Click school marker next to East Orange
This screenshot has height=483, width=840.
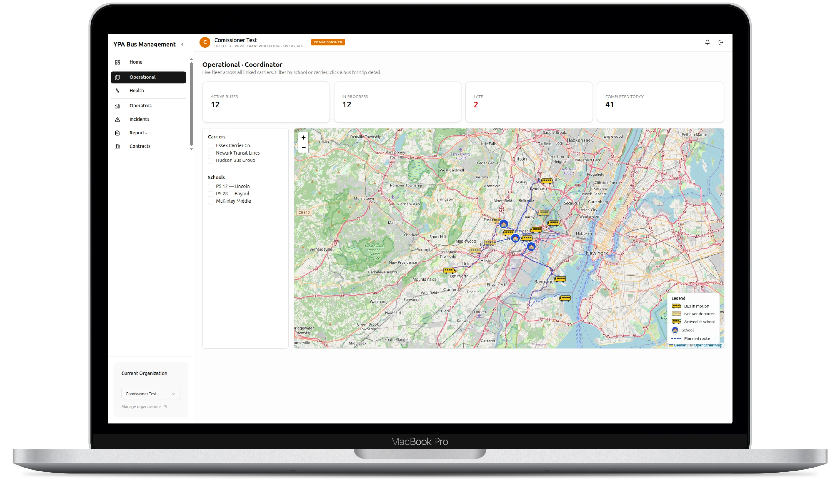[x=503, y=224]
